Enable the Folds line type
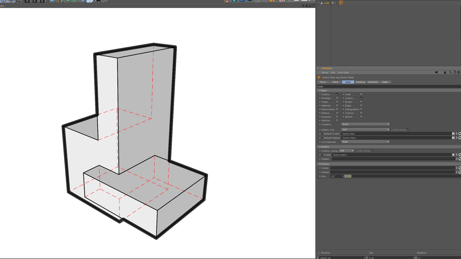The height and width of the screenshot is (259, 461). (x=361, y=94)
